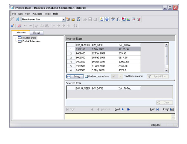
Task: Click the Clear button
Action: coord(164,103)
